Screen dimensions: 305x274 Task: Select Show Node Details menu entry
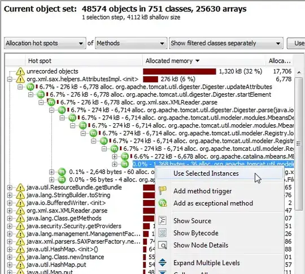201,245
